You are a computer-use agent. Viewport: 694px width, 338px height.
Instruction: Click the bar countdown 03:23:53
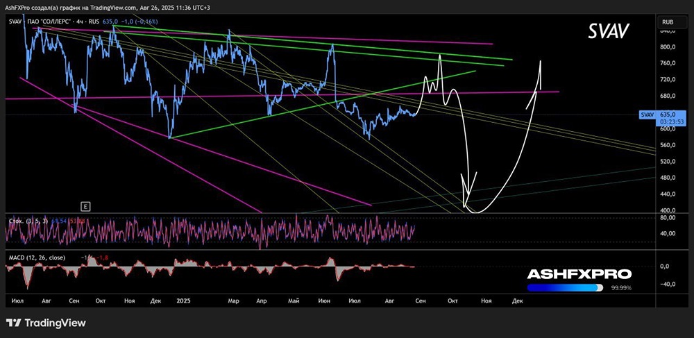click(670, 121)
